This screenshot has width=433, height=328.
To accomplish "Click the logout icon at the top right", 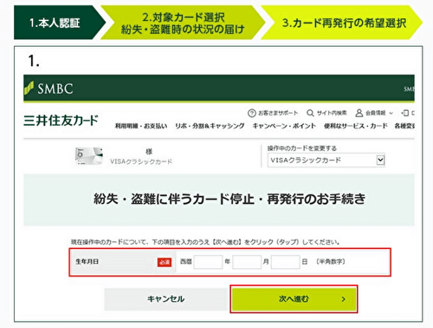I will point(405,113).
